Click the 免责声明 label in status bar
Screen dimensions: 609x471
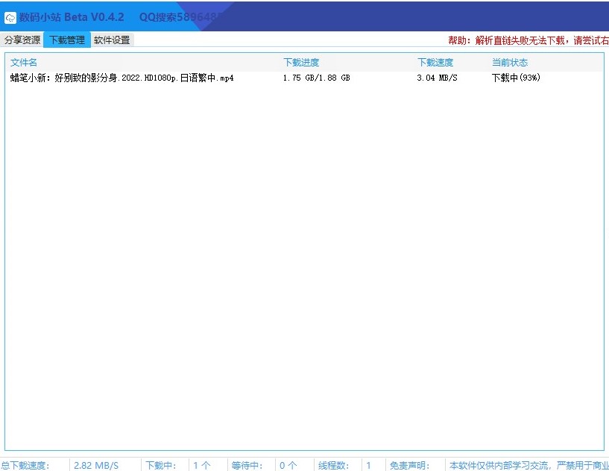410,465
